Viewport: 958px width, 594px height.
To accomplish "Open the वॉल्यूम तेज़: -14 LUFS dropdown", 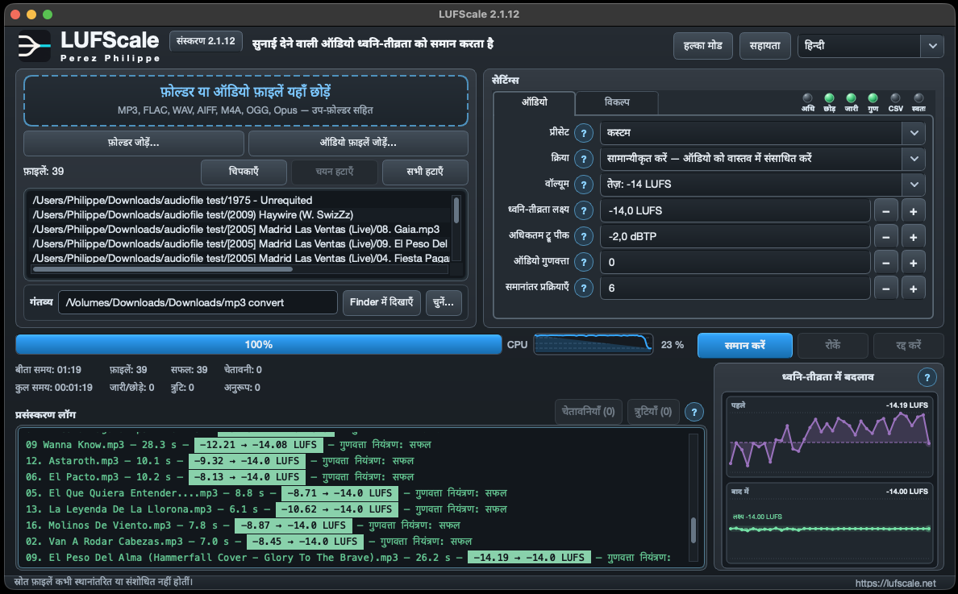I will pyautogui.click(x=763, y=185).
